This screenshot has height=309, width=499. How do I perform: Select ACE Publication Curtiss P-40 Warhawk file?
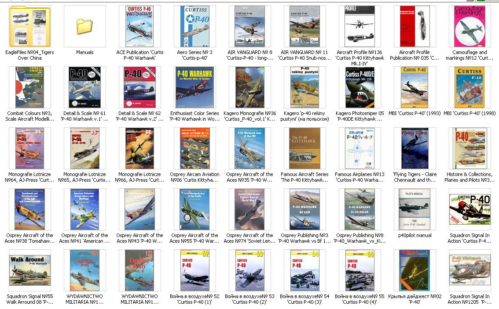point(139,26)
